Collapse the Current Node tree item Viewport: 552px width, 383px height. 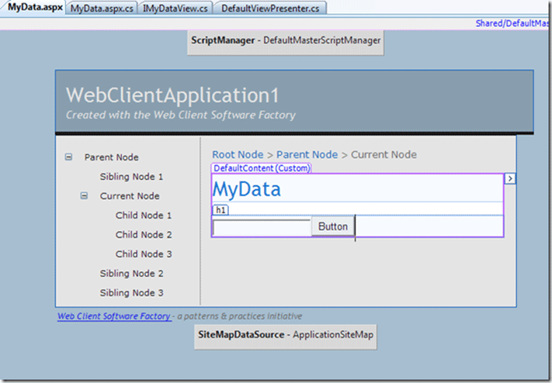coord(84,195)
